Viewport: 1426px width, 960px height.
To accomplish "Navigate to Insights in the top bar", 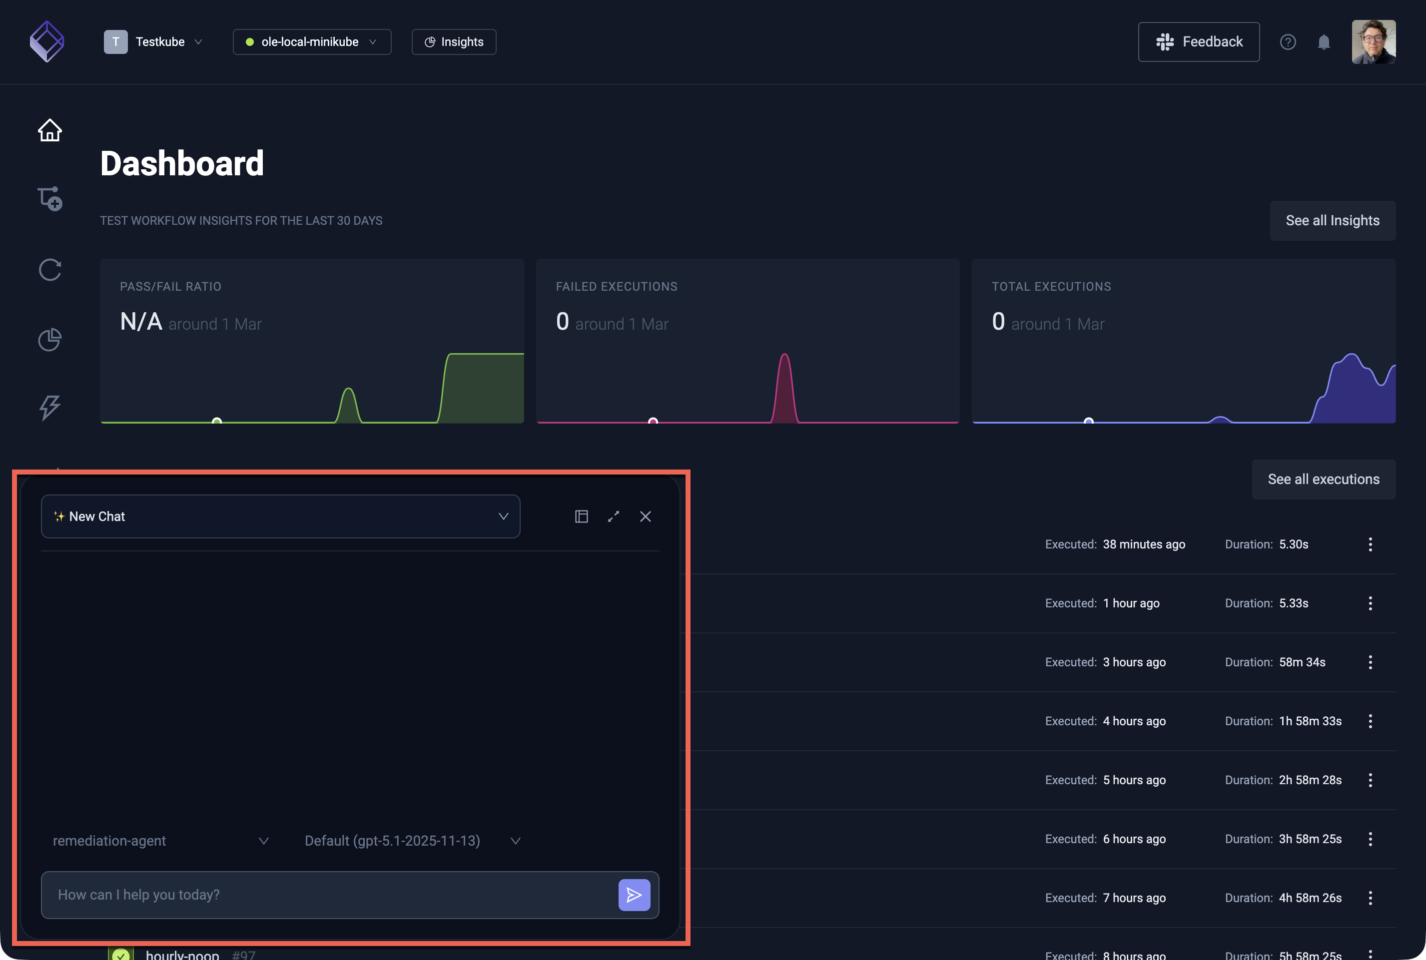I will pyautogui.click(x=453, y=41).
